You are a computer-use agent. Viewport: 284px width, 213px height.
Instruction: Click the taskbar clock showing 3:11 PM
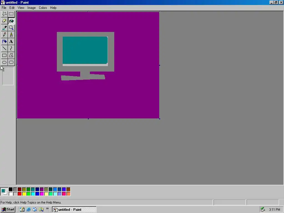pyautogui.click(x=274, y=210)
